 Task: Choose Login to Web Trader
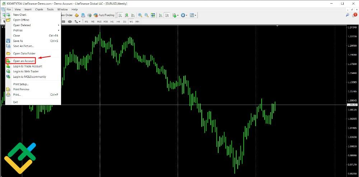[x=33, y=72]
